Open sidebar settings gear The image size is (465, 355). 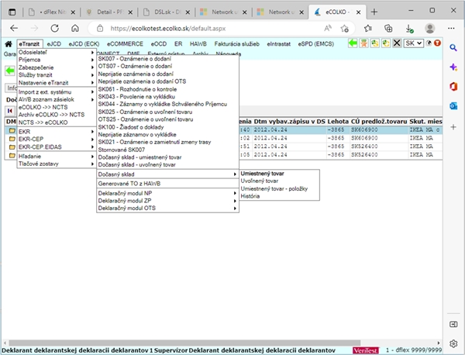click(453, 343)
